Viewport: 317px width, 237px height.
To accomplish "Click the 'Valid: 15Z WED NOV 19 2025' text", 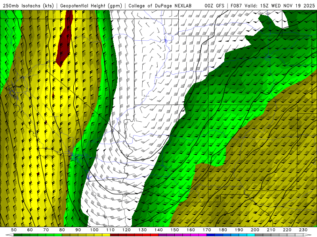I will [x=280, y=6].
